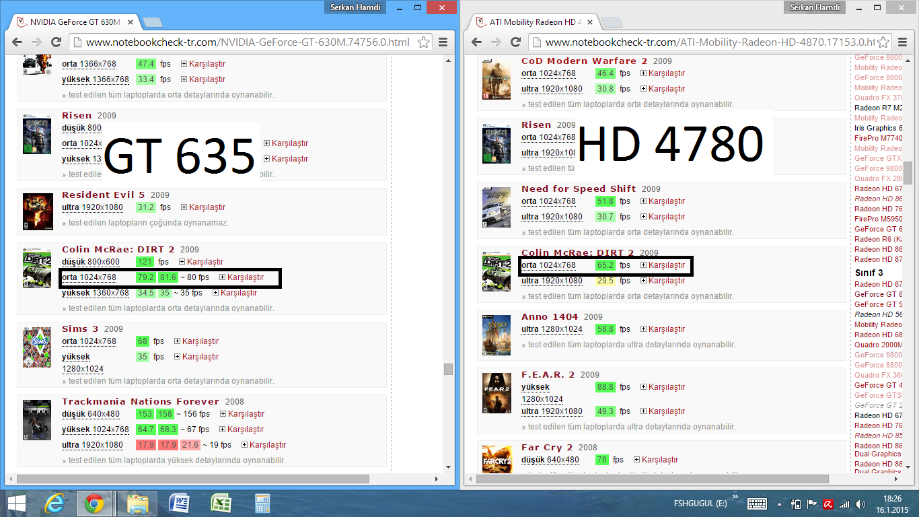Toggle Karşılaştır for Resident Evil 5 ultra
Image resolution: width=919 pixels, height=517 pixels.
[x=203, y=207]
